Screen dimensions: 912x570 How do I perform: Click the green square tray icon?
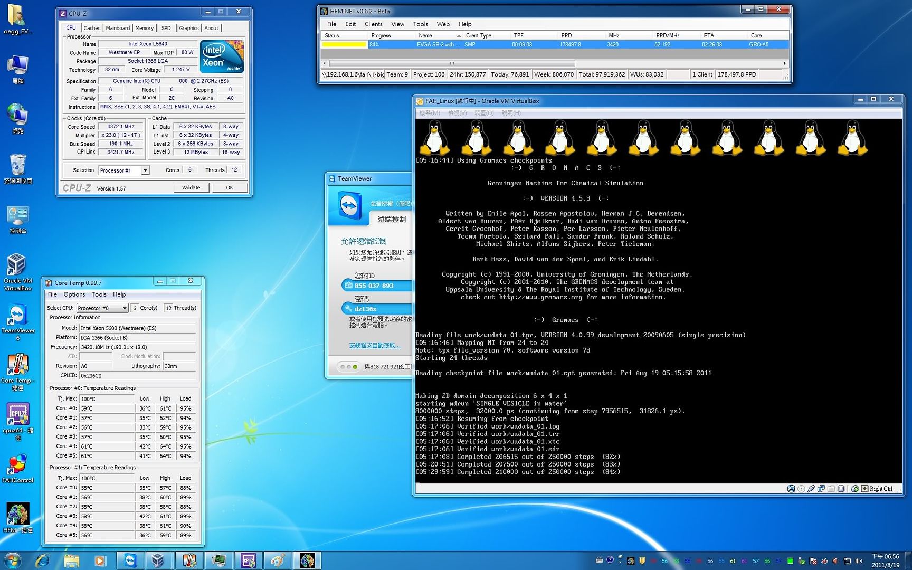tap(790, 561)
